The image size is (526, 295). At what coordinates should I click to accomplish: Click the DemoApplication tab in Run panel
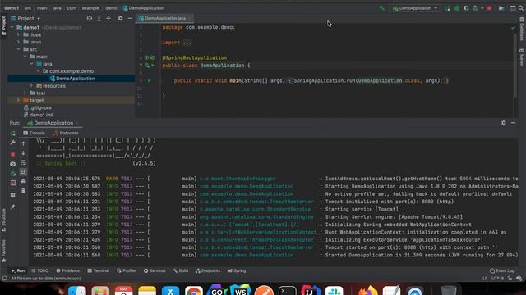pos(53,123)
